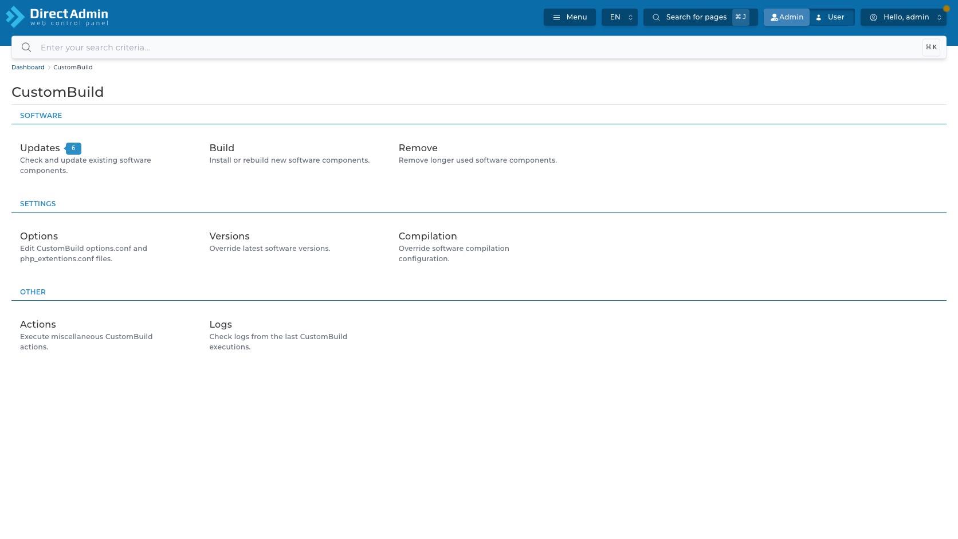Open the Updates page

tap(40, 148)
